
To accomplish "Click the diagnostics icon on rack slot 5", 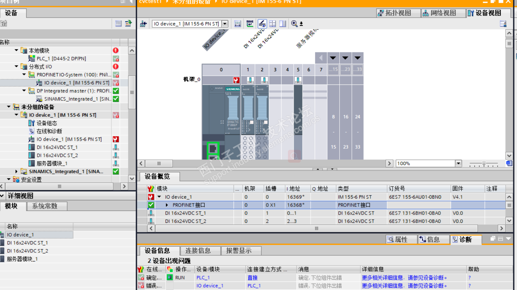I will tap(298, 80).
